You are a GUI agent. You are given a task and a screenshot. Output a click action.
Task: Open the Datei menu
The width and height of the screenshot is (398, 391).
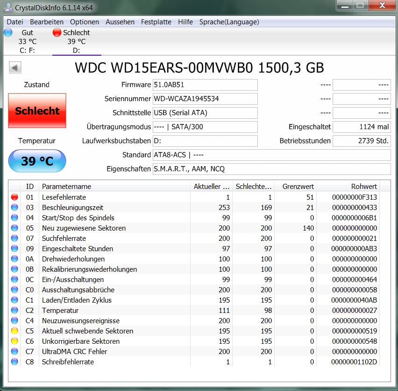[15, 22]
